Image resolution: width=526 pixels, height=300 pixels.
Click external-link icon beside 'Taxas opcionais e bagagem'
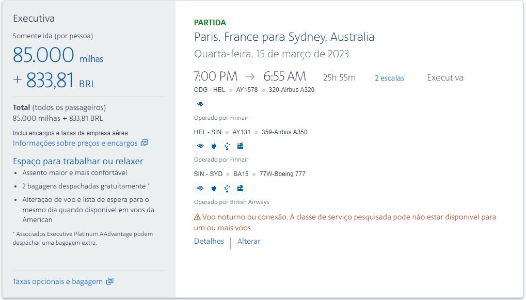click(109, 281)
